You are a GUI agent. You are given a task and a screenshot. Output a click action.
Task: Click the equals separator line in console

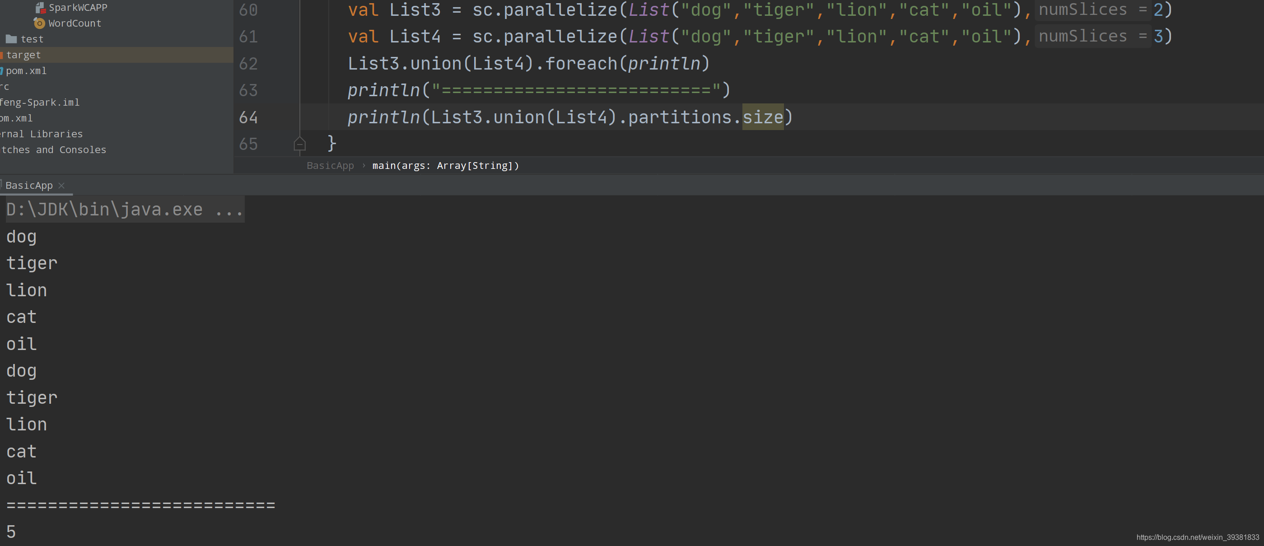click(141, 505)
